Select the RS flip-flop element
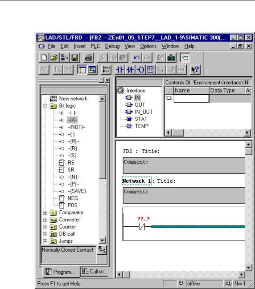Image resolution: width=255 pixels, height=289 pixels. [71, 163]
